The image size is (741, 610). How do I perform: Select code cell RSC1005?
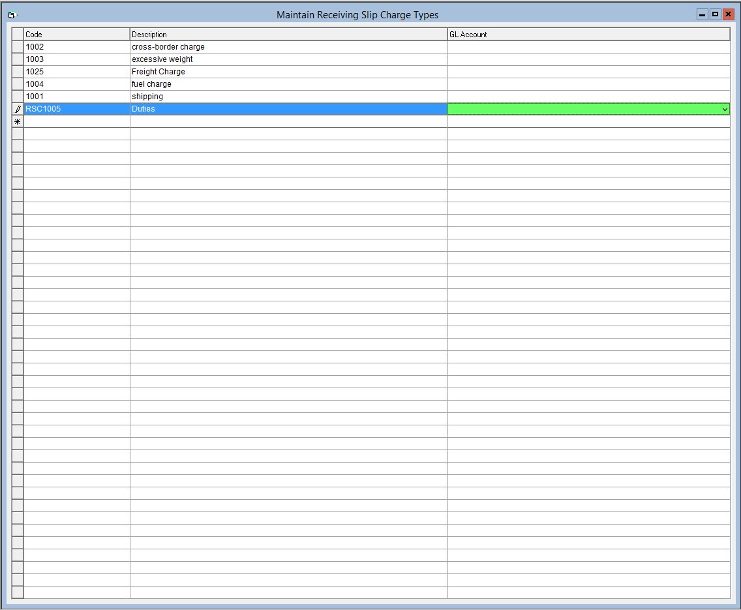[76, 109]
